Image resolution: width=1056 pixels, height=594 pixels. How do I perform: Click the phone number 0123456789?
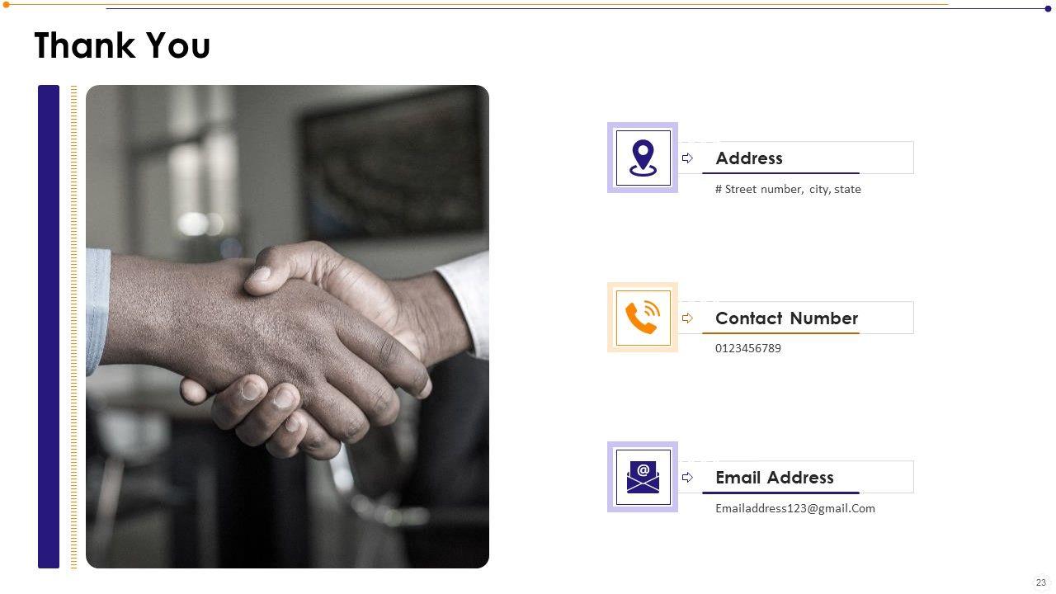click(748, 348)
